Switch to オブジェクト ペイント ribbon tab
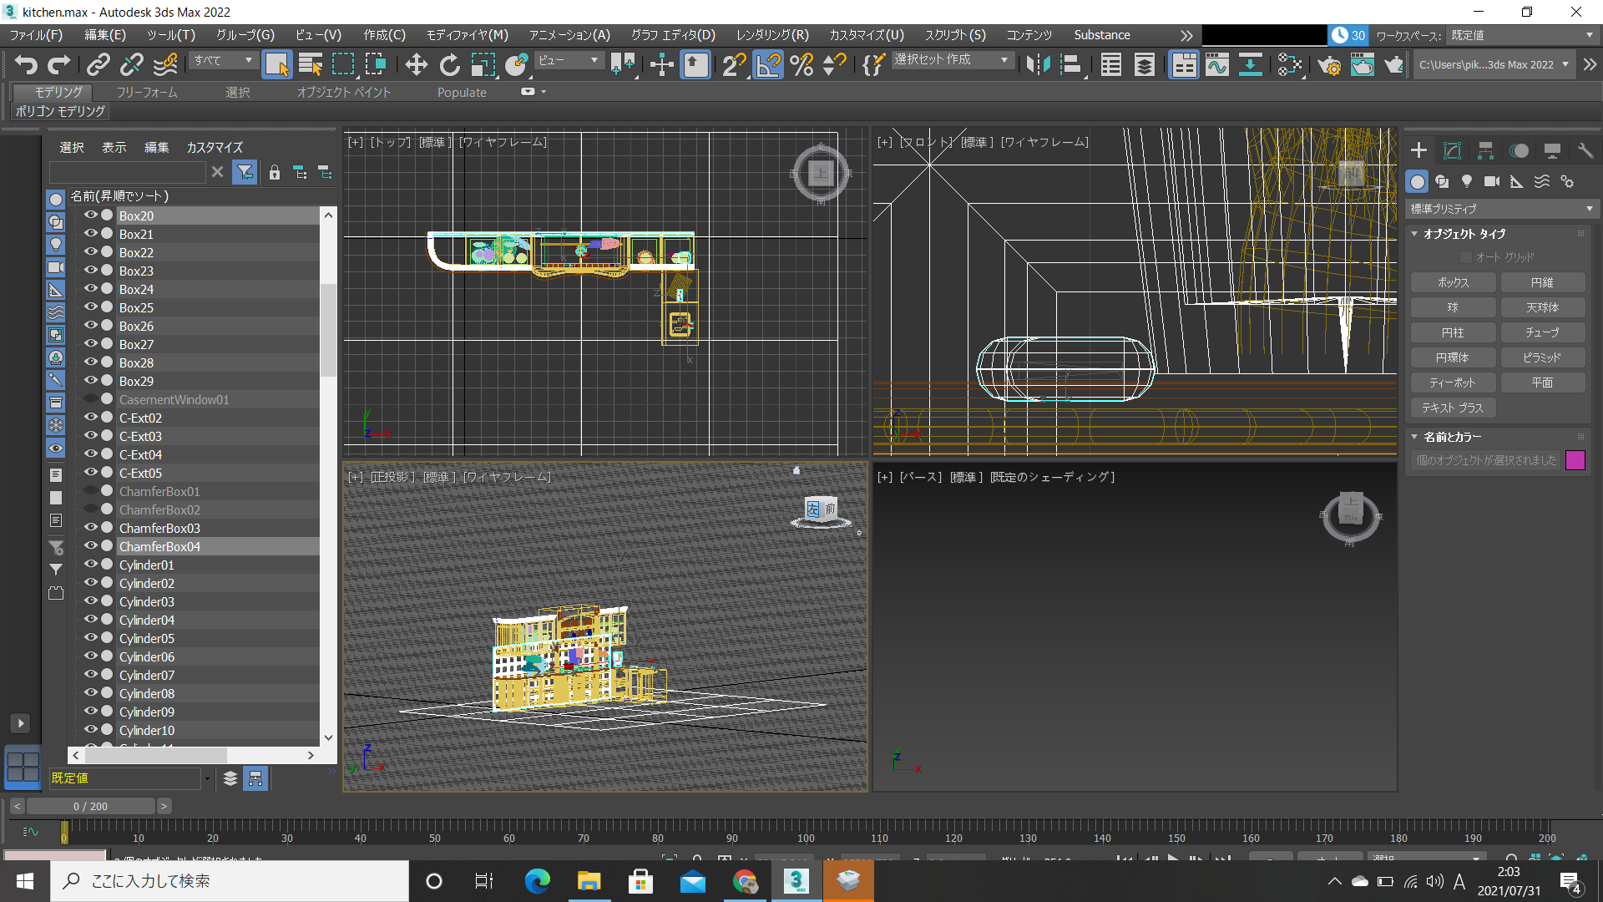 [344, 92]
